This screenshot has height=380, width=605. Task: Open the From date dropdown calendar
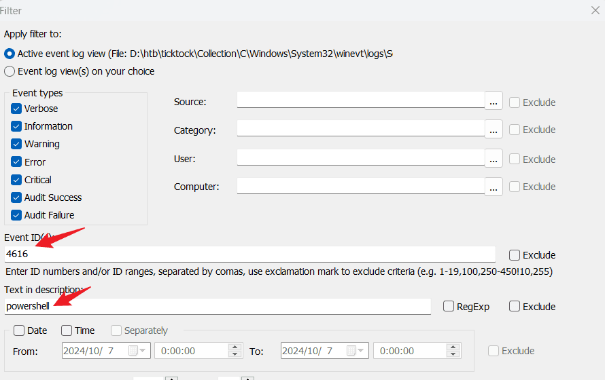click(x=141, y=351)
